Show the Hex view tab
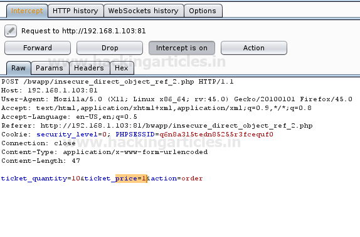360x237 pixels. tap(122, 68)
